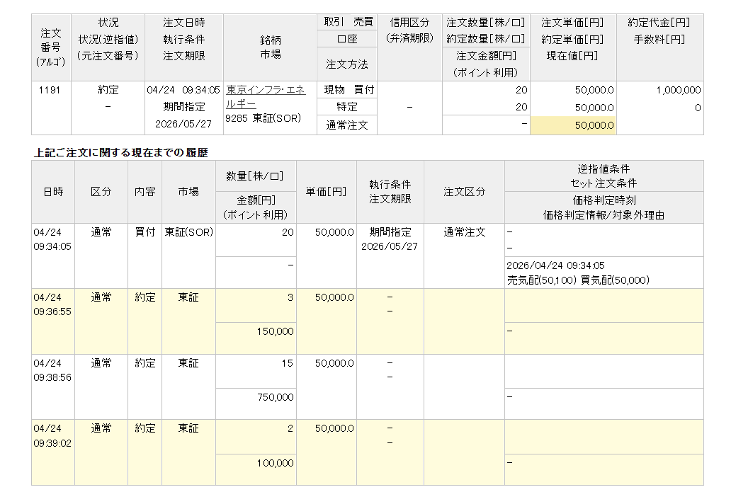Click the 750,000 execution amount
748x492 pixels.
276,397
